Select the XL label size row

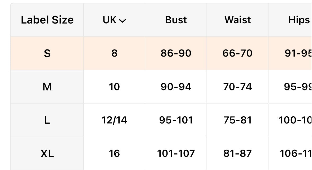(47, 154)
